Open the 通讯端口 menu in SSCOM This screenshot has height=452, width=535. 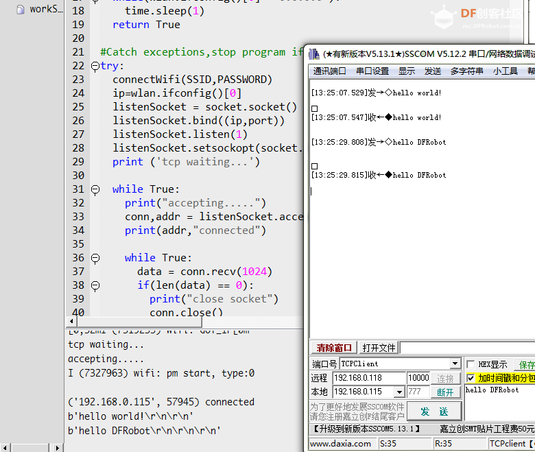[330, 71]
